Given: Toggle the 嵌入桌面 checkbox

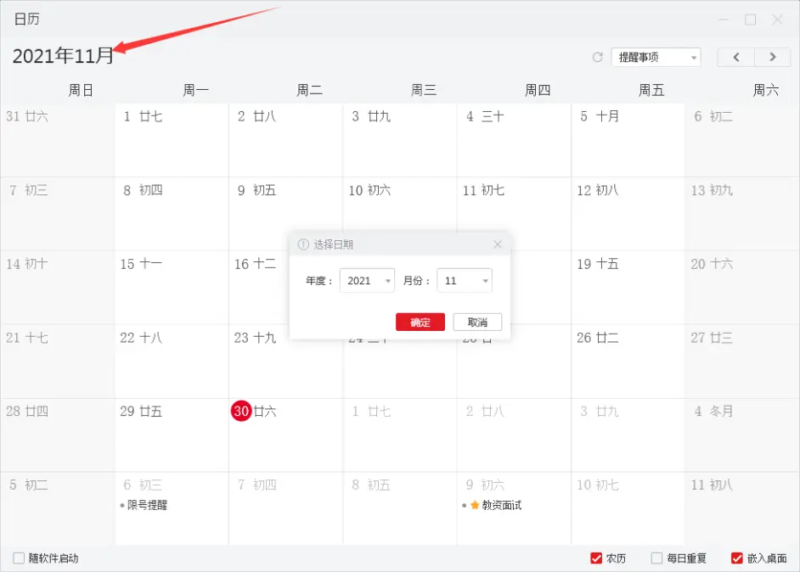Looking at the screenshot, I should (736, 558).
